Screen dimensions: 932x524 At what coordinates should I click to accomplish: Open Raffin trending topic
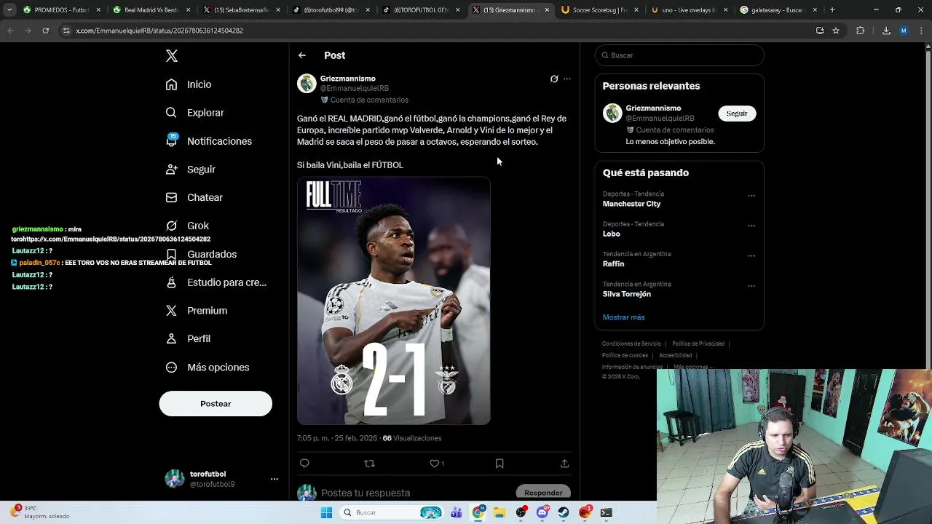click(613, 264)
